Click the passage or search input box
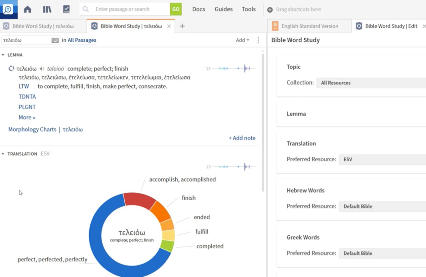426x277 pixels. tap(131, 9)
